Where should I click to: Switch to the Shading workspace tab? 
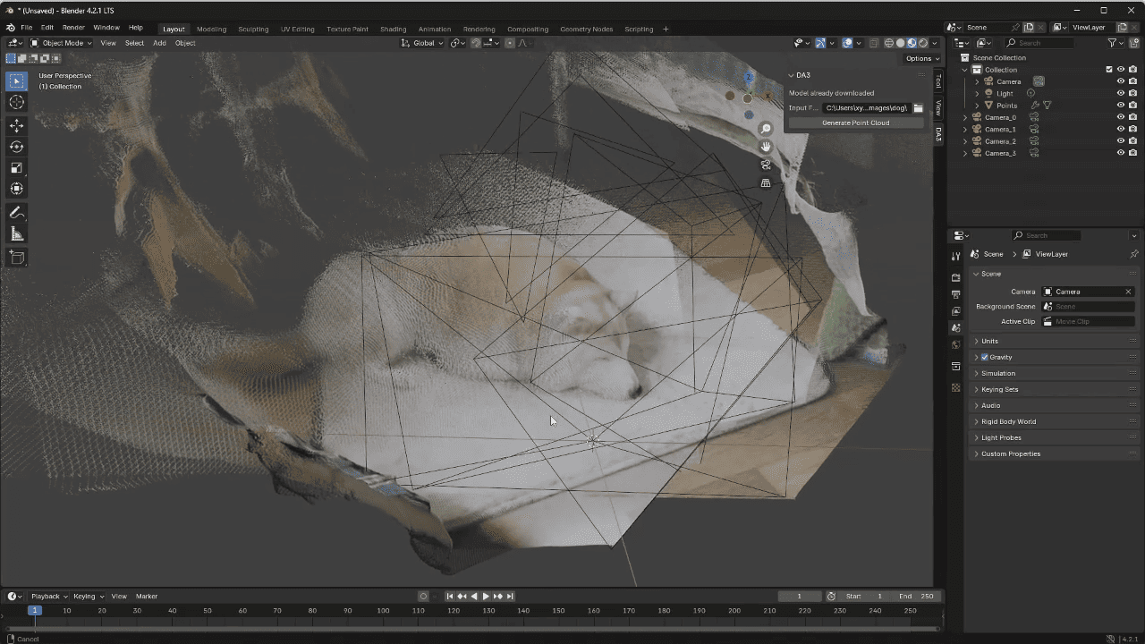pyautogui.click(x=393, y=29)
